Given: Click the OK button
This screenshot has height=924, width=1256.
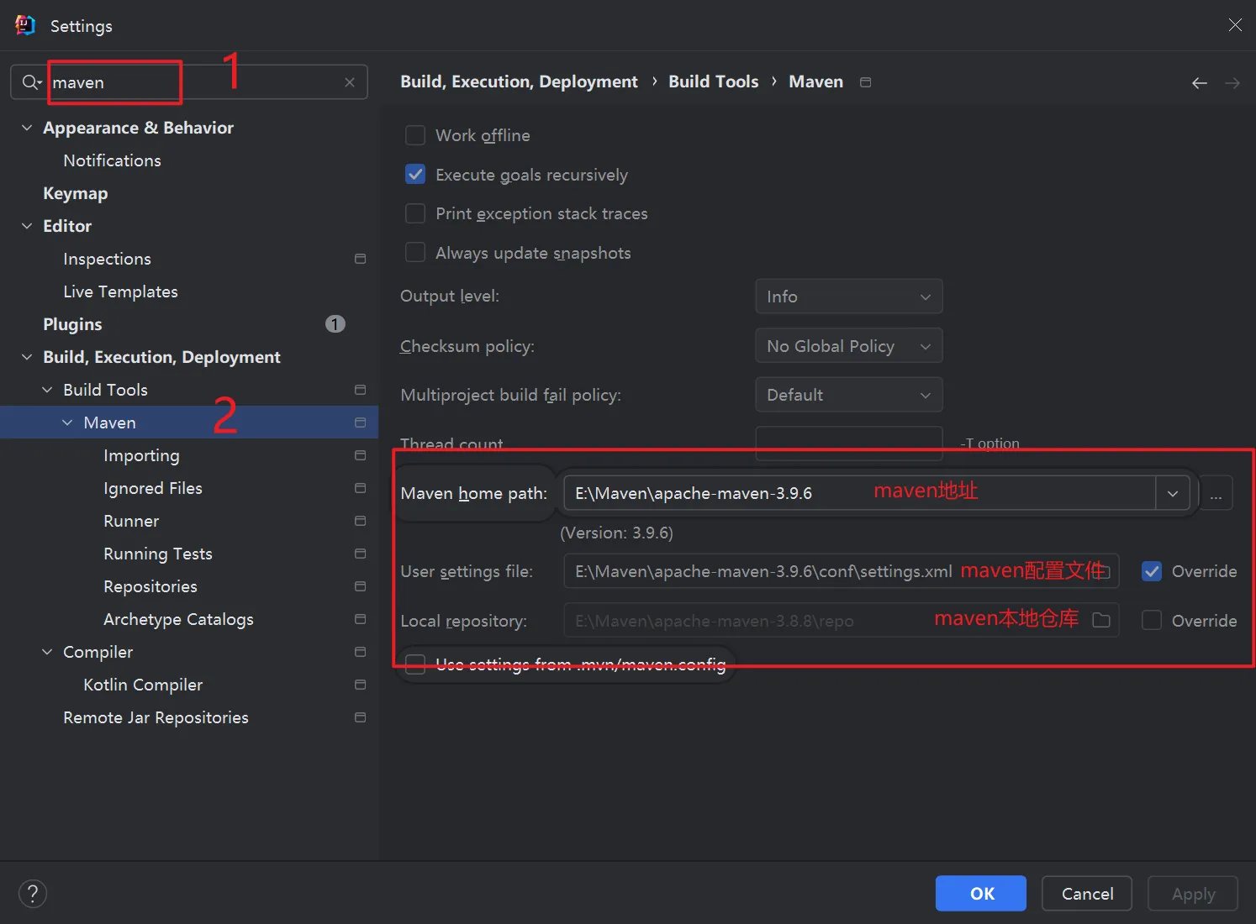Looking at the screenshot, I should pos(981,894).
